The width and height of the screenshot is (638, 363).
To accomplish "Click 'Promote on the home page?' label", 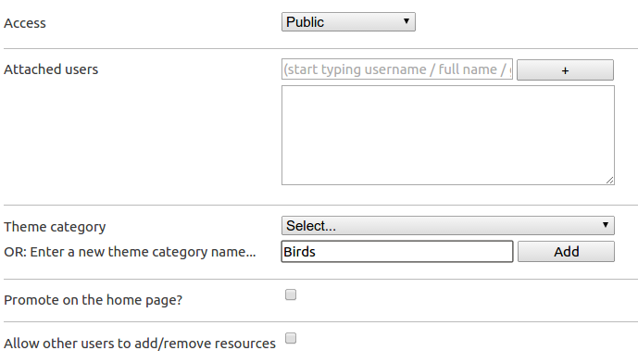I will (x=94, y=300).
